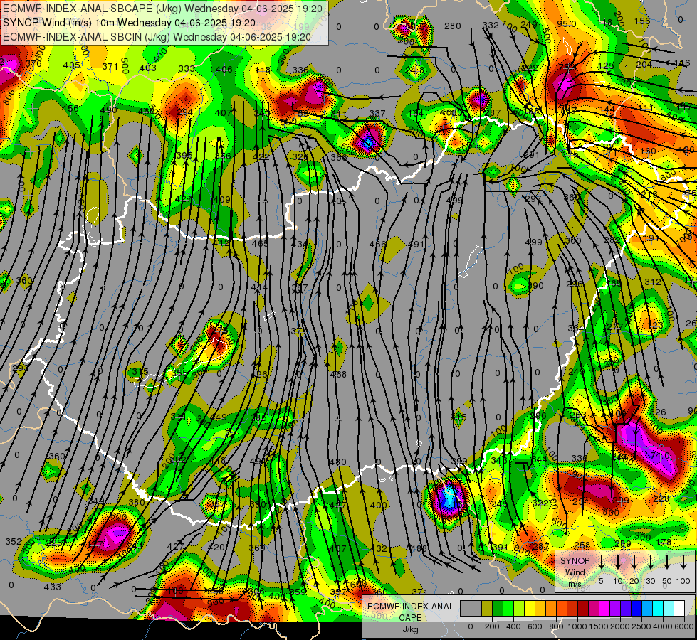The height and width of the screenshot is (640, 697).
Task: Click the 100 label in wind legend
Action: click(x=683, y=581)
